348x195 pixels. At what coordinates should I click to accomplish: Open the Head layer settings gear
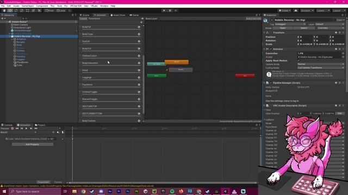(x=139, y=70)
